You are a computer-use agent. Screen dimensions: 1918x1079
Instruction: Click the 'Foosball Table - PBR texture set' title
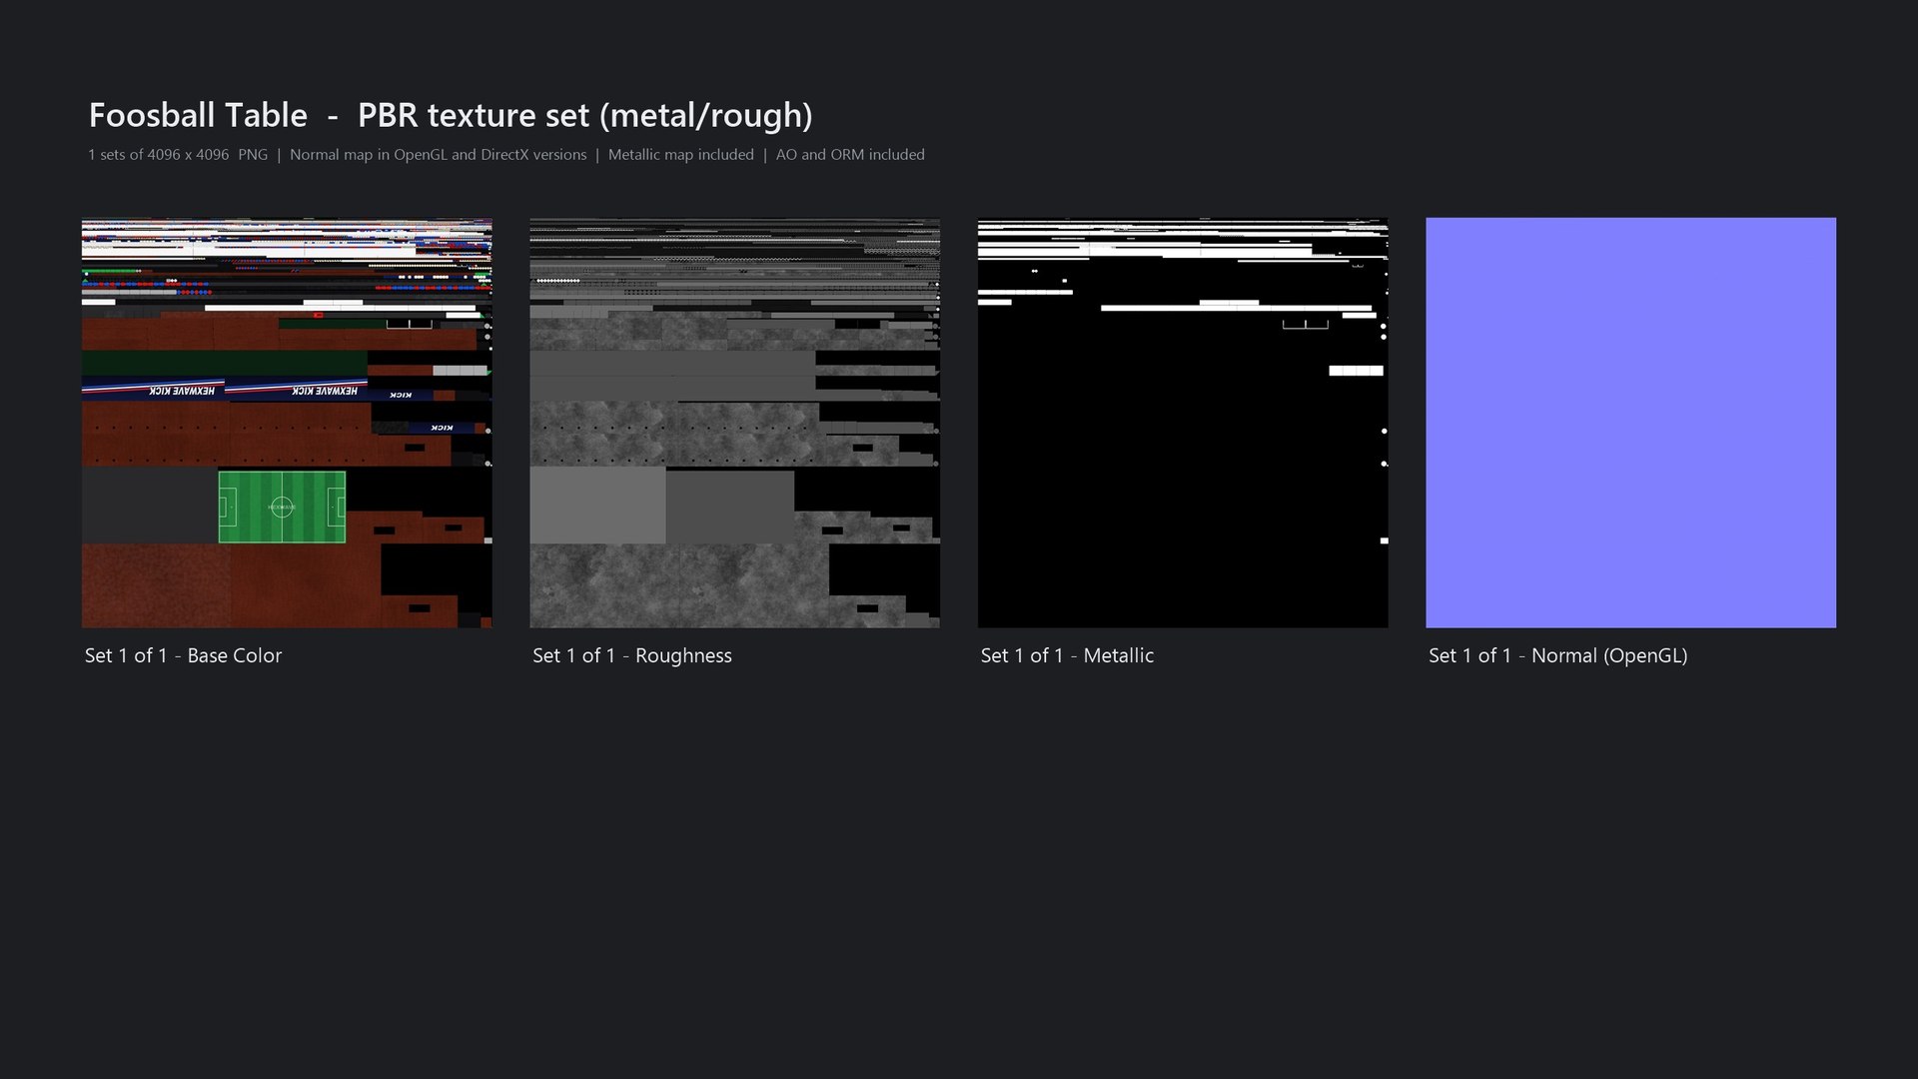click(451, 116)
